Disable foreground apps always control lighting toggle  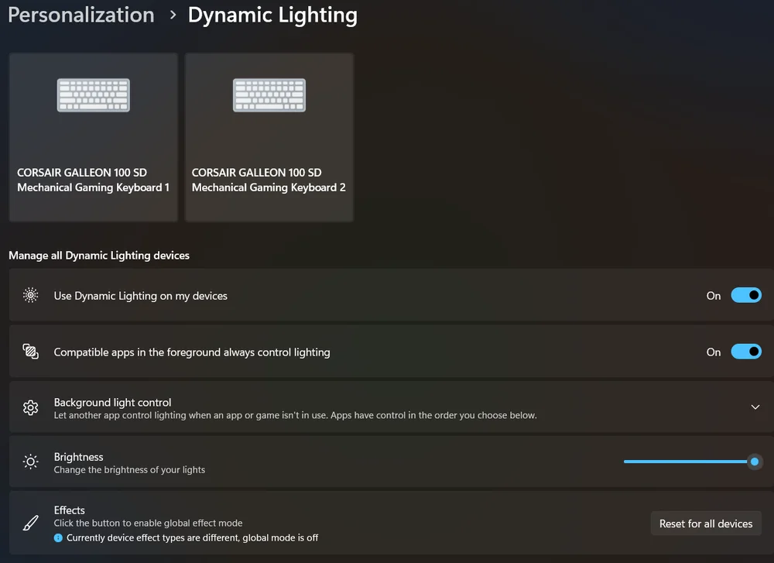pos(746,352)
